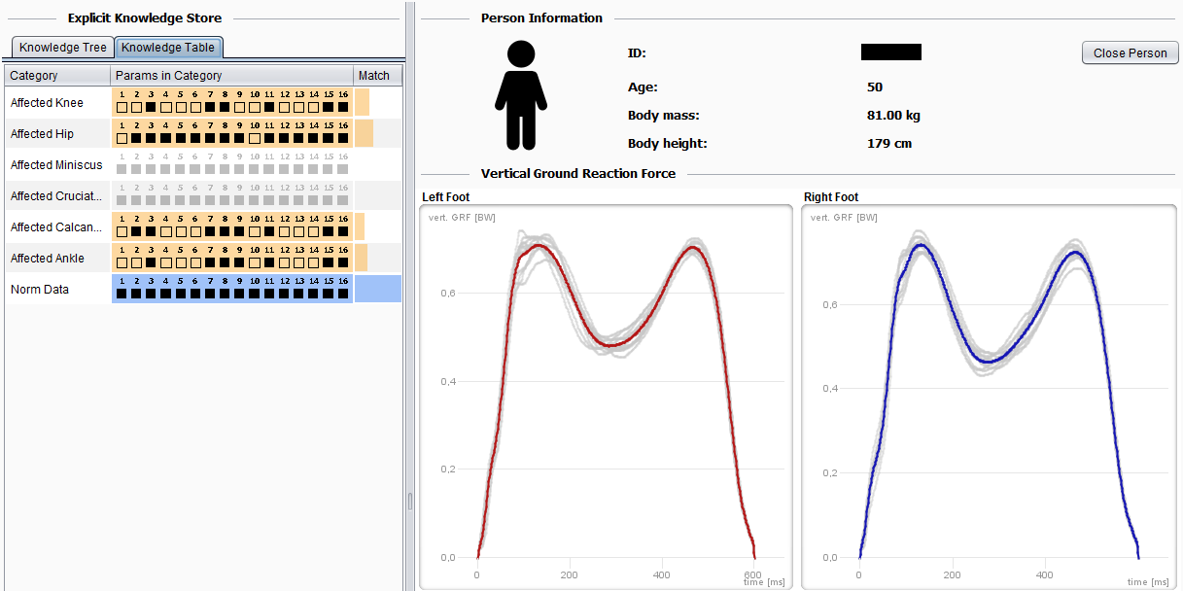Click grayed parameter 12 in Affected Cruciate row

tap(284, 200)
